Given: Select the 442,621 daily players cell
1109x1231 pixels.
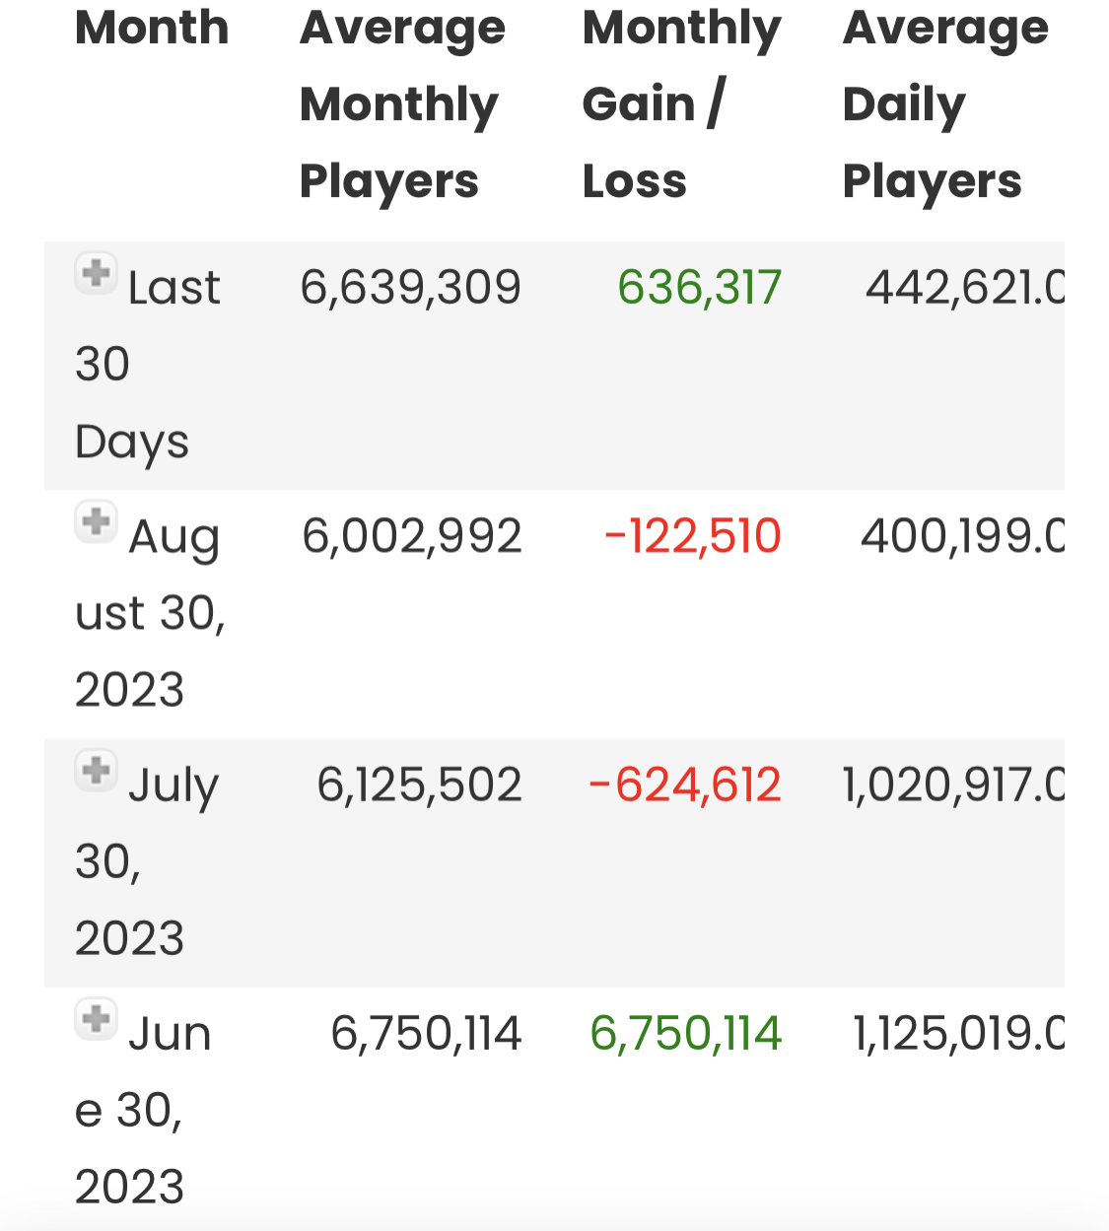Looking at the screenshot, I should coord(964,288).
